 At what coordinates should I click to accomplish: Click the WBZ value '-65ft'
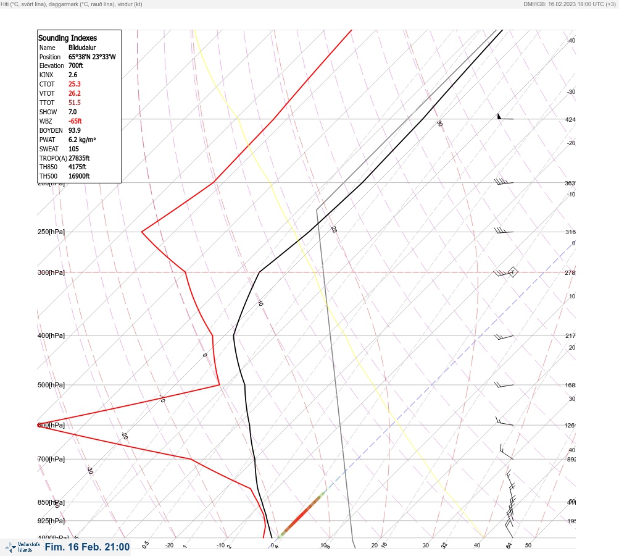(75, 121)
